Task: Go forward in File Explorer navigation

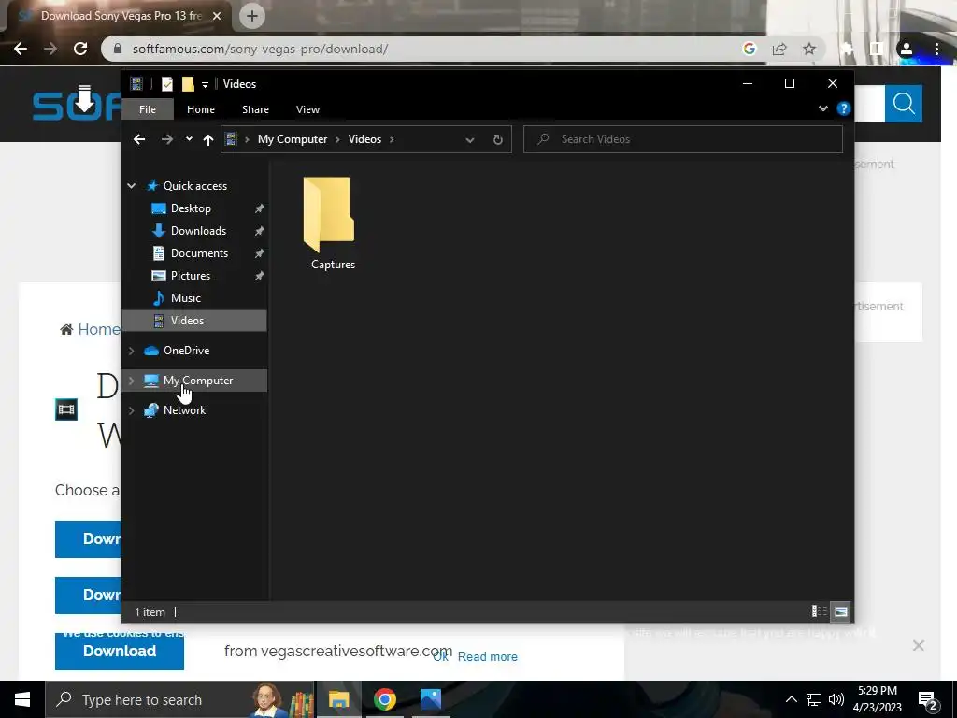Action: tap(166, 139)
